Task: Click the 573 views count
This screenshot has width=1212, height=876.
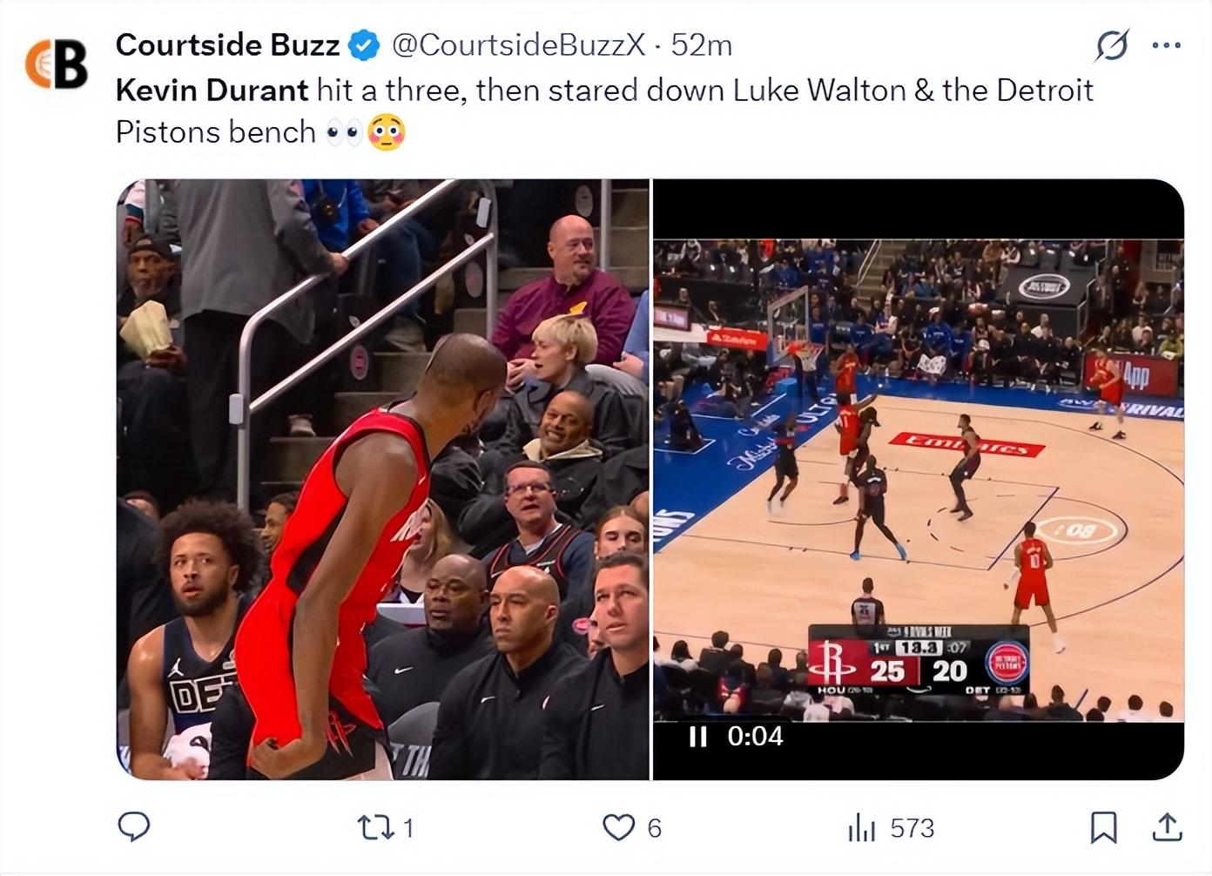Action: click(x=912, y=828)
